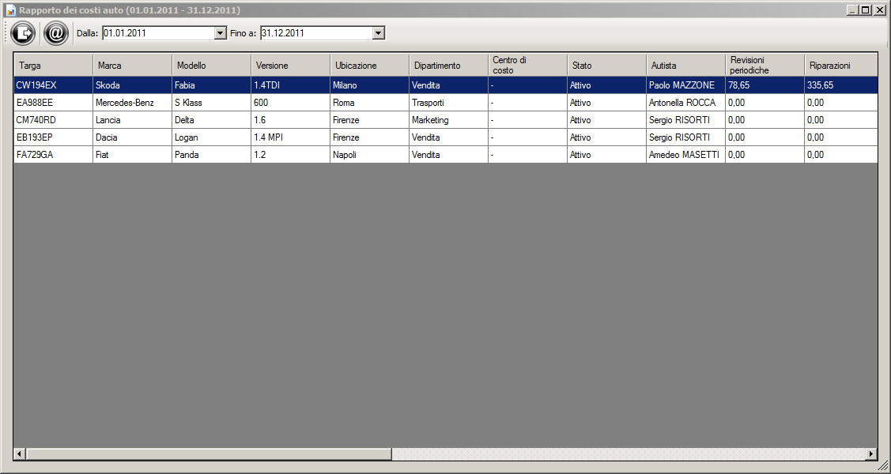This screenshot has width=891, height=474.
Task: Click driver 'Amedeo MASETTI' cell
Action: pos(685,154)
